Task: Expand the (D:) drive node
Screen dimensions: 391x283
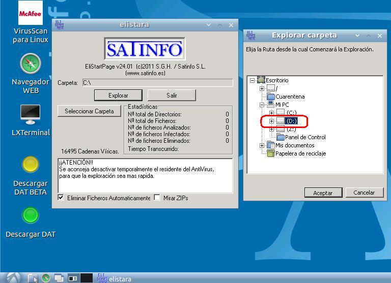Action: click(x=271, y=121)
